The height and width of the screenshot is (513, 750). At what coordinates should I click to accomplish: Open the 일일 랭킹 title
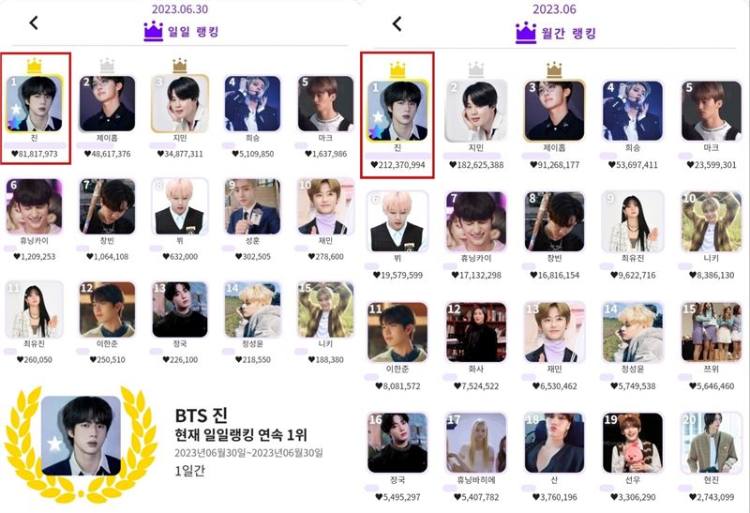(x=193, y=32)
